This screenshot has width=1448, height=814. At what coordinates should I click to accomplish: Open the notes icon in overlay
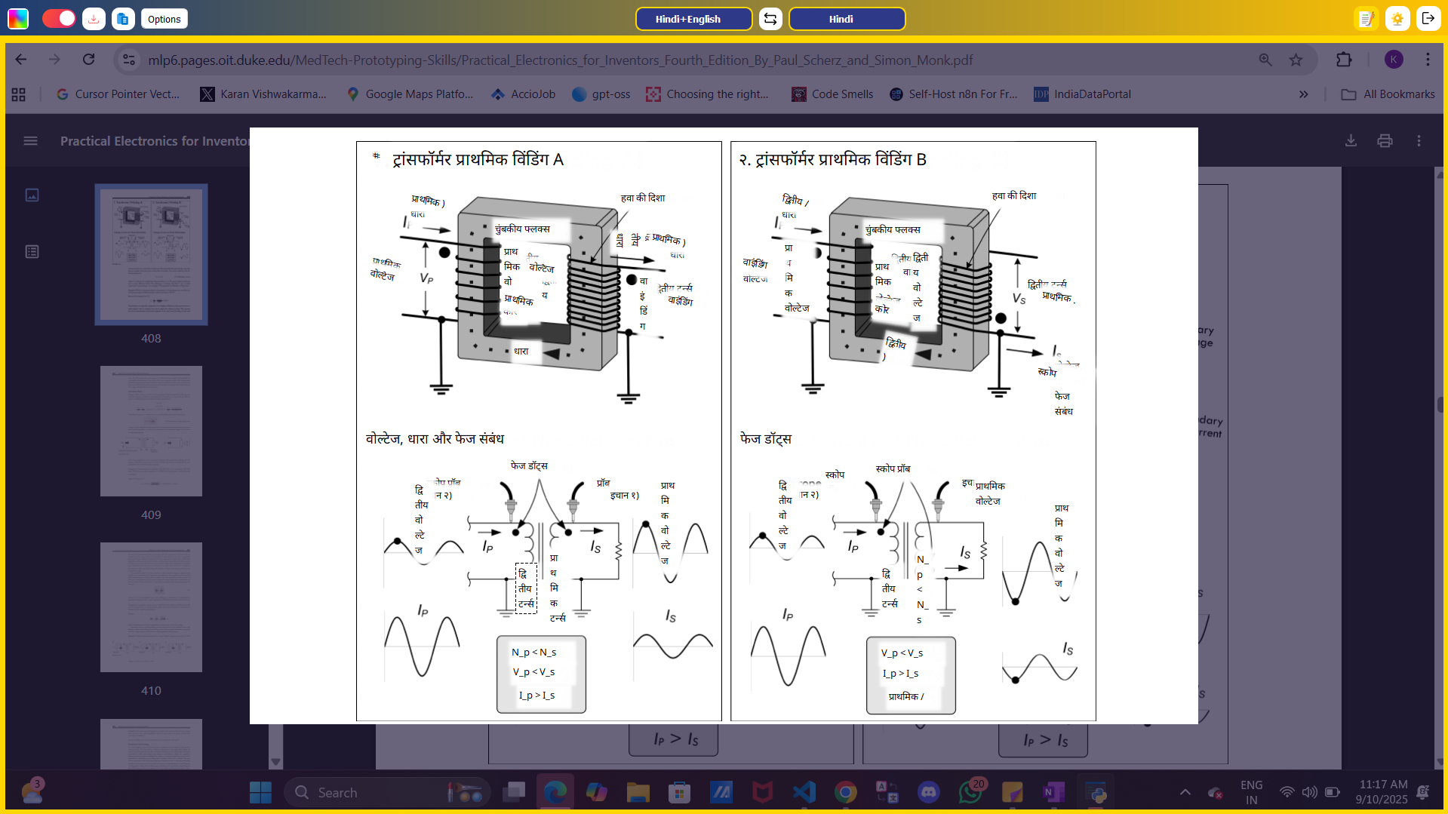coord(1367,19)
